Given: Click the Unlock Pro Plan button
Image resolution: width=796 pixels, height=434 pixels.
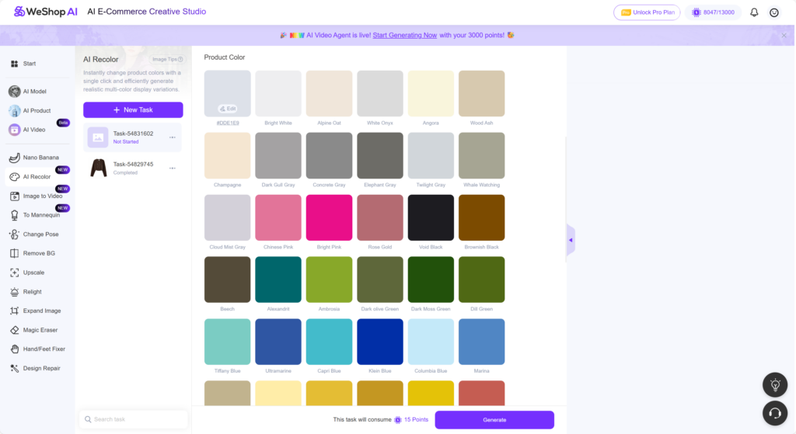Looking at the screenshot, I should pyautogui.click(x=647, y=12).
